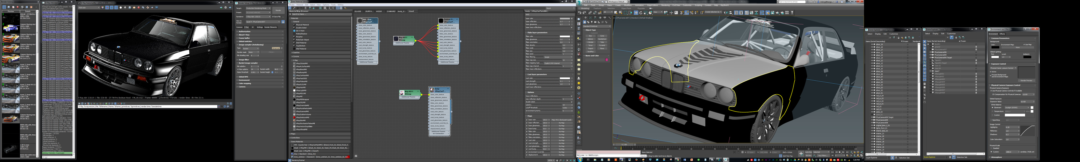Select Lights category in Create panel
The height and width of the screenshot is (162, 1080).
(592, 22)
